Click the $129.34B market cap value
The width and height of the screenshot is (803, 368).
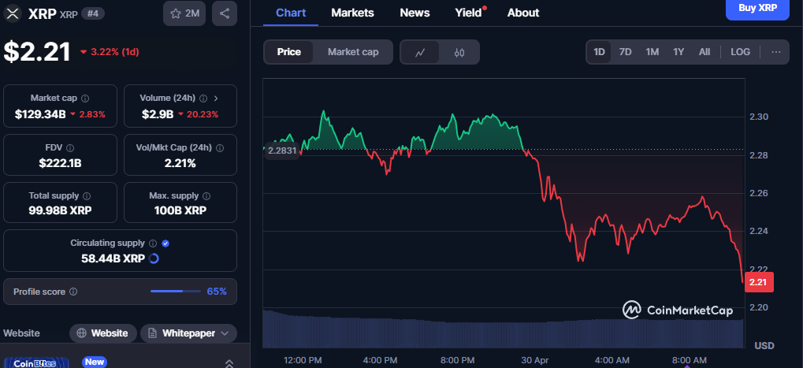pyautogui.click(x=40, y=114)
